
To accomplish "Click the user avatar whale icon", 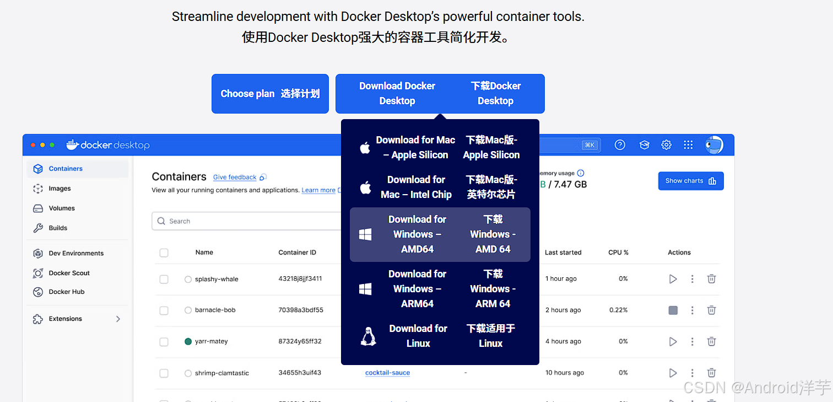I will point(714,145).
